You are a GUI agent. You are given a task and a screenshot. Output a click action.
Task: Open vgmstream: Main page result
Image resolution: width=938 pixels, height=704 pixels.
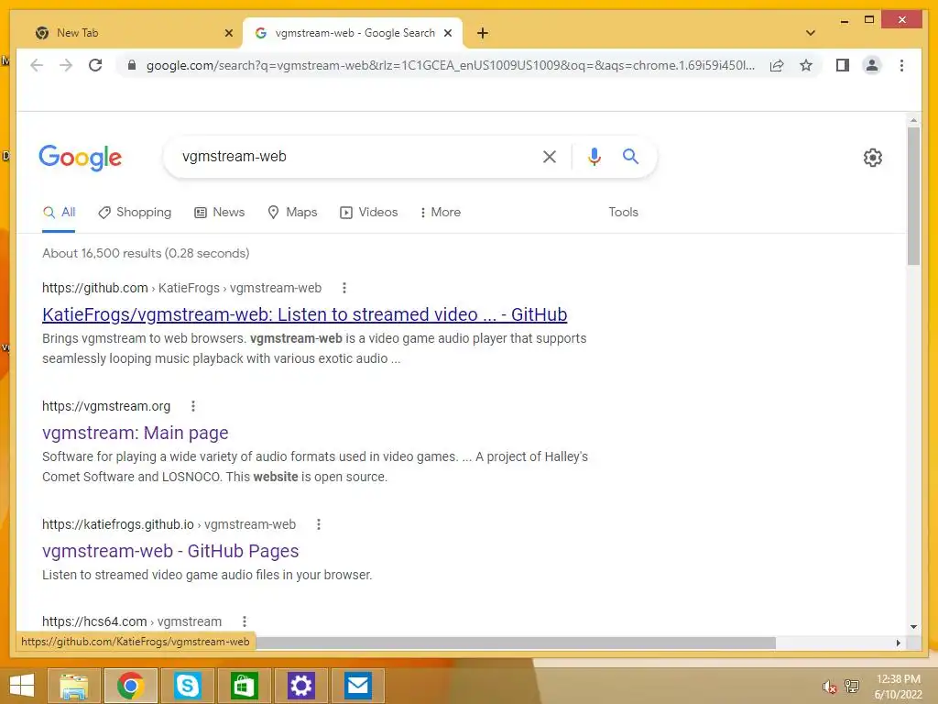[x=136, y=433]
